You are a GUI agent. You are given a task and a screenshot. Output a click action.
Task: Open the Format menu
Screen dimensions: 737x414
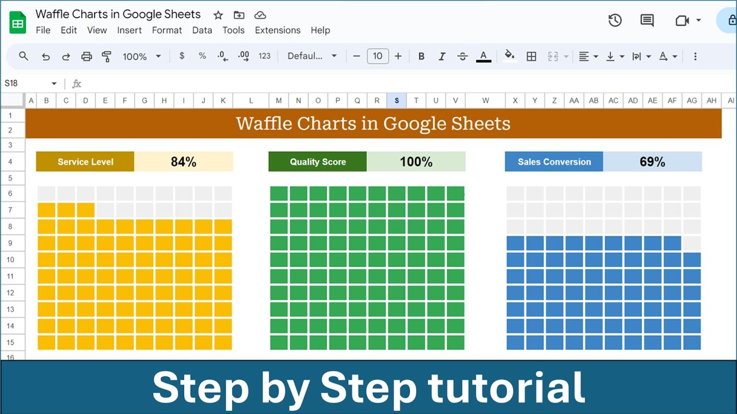pyautogui.click(x=167, y=30)
